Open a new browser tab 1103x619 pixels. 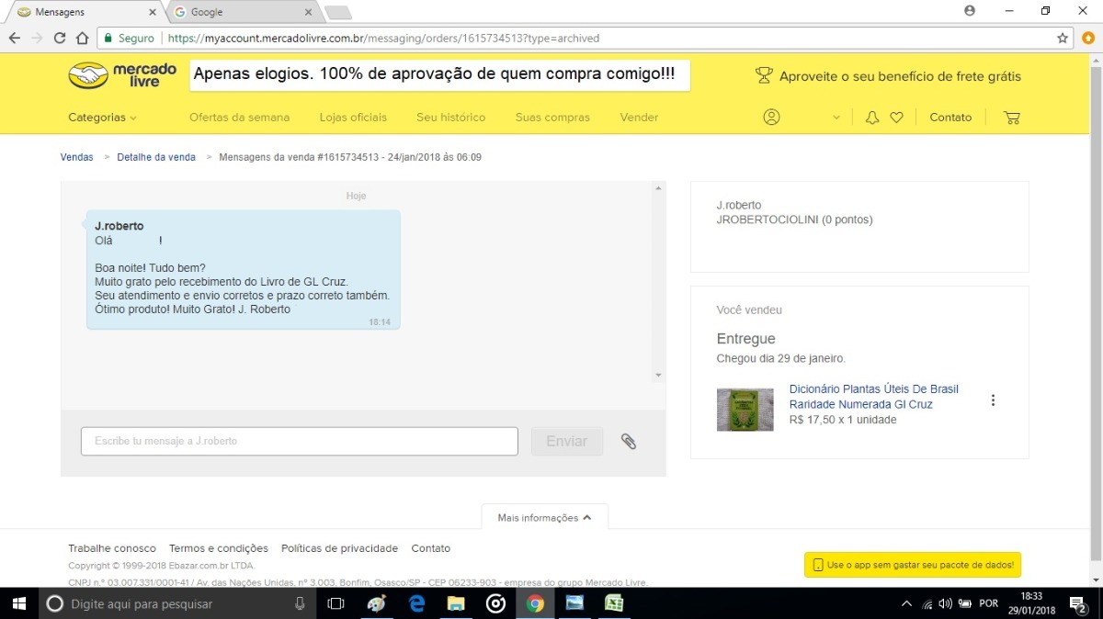(338, 12)
